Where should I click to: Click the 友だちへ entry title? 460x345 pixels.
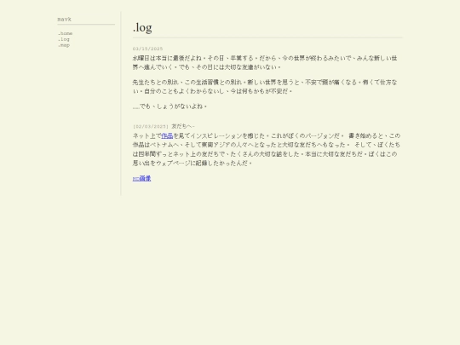183,126
